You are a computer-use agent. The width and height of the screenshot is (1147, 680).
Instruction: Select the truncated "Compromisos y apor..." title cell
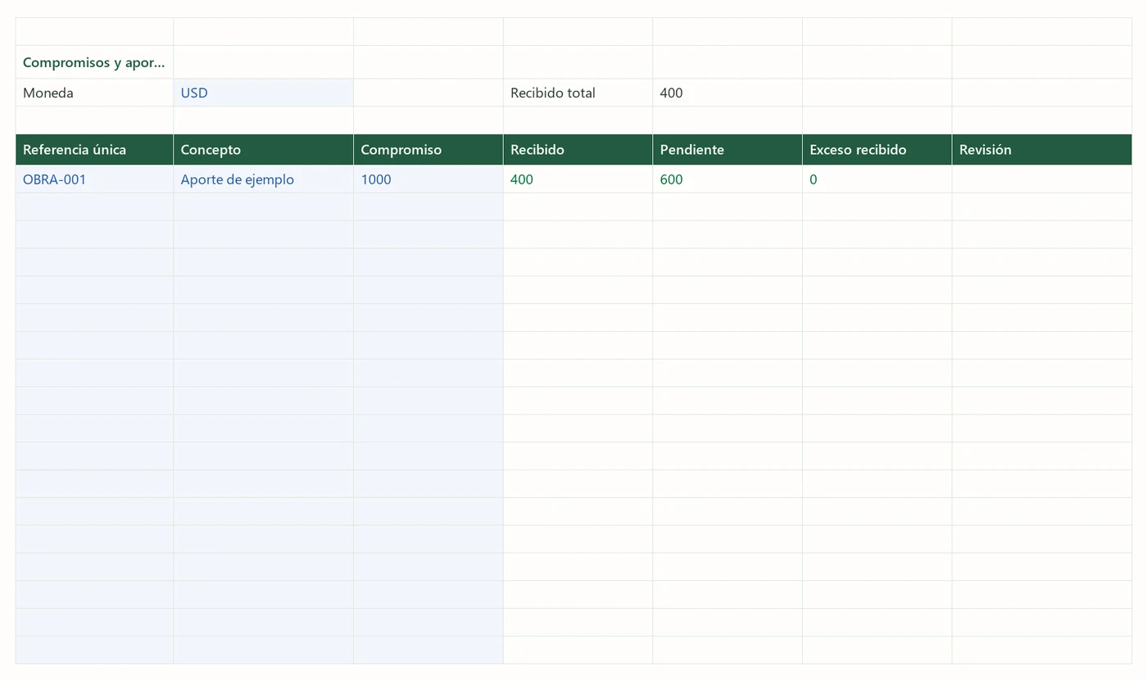click(x=94, y=62)
